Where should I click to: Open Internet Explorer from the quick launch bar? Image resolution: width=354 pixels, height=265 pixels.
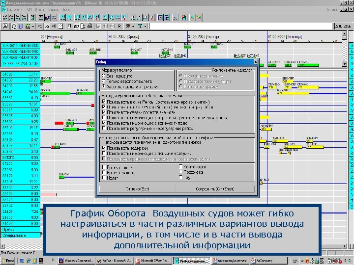tap(28, 261)
